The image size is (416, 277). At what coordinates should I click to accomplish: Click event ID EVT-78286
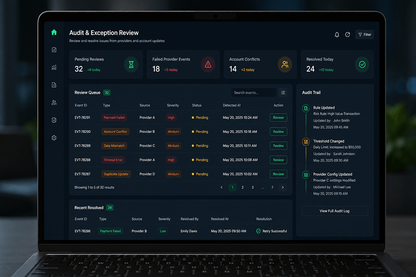83,231
